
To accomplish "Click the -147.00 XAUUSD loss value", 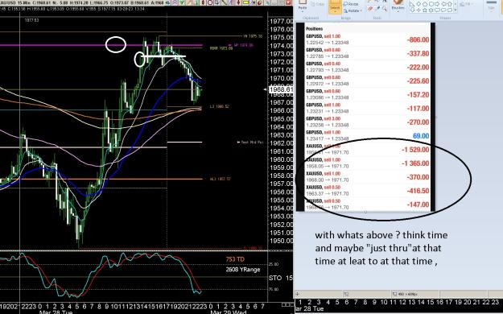I will tap(418, 205).
